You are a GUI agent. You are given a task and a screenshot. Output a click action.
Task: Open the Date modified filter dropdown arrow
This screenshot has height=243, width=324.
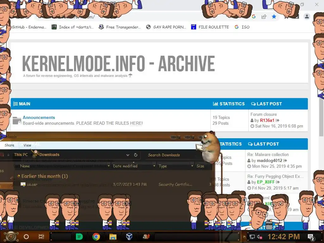tap(154, 166)
